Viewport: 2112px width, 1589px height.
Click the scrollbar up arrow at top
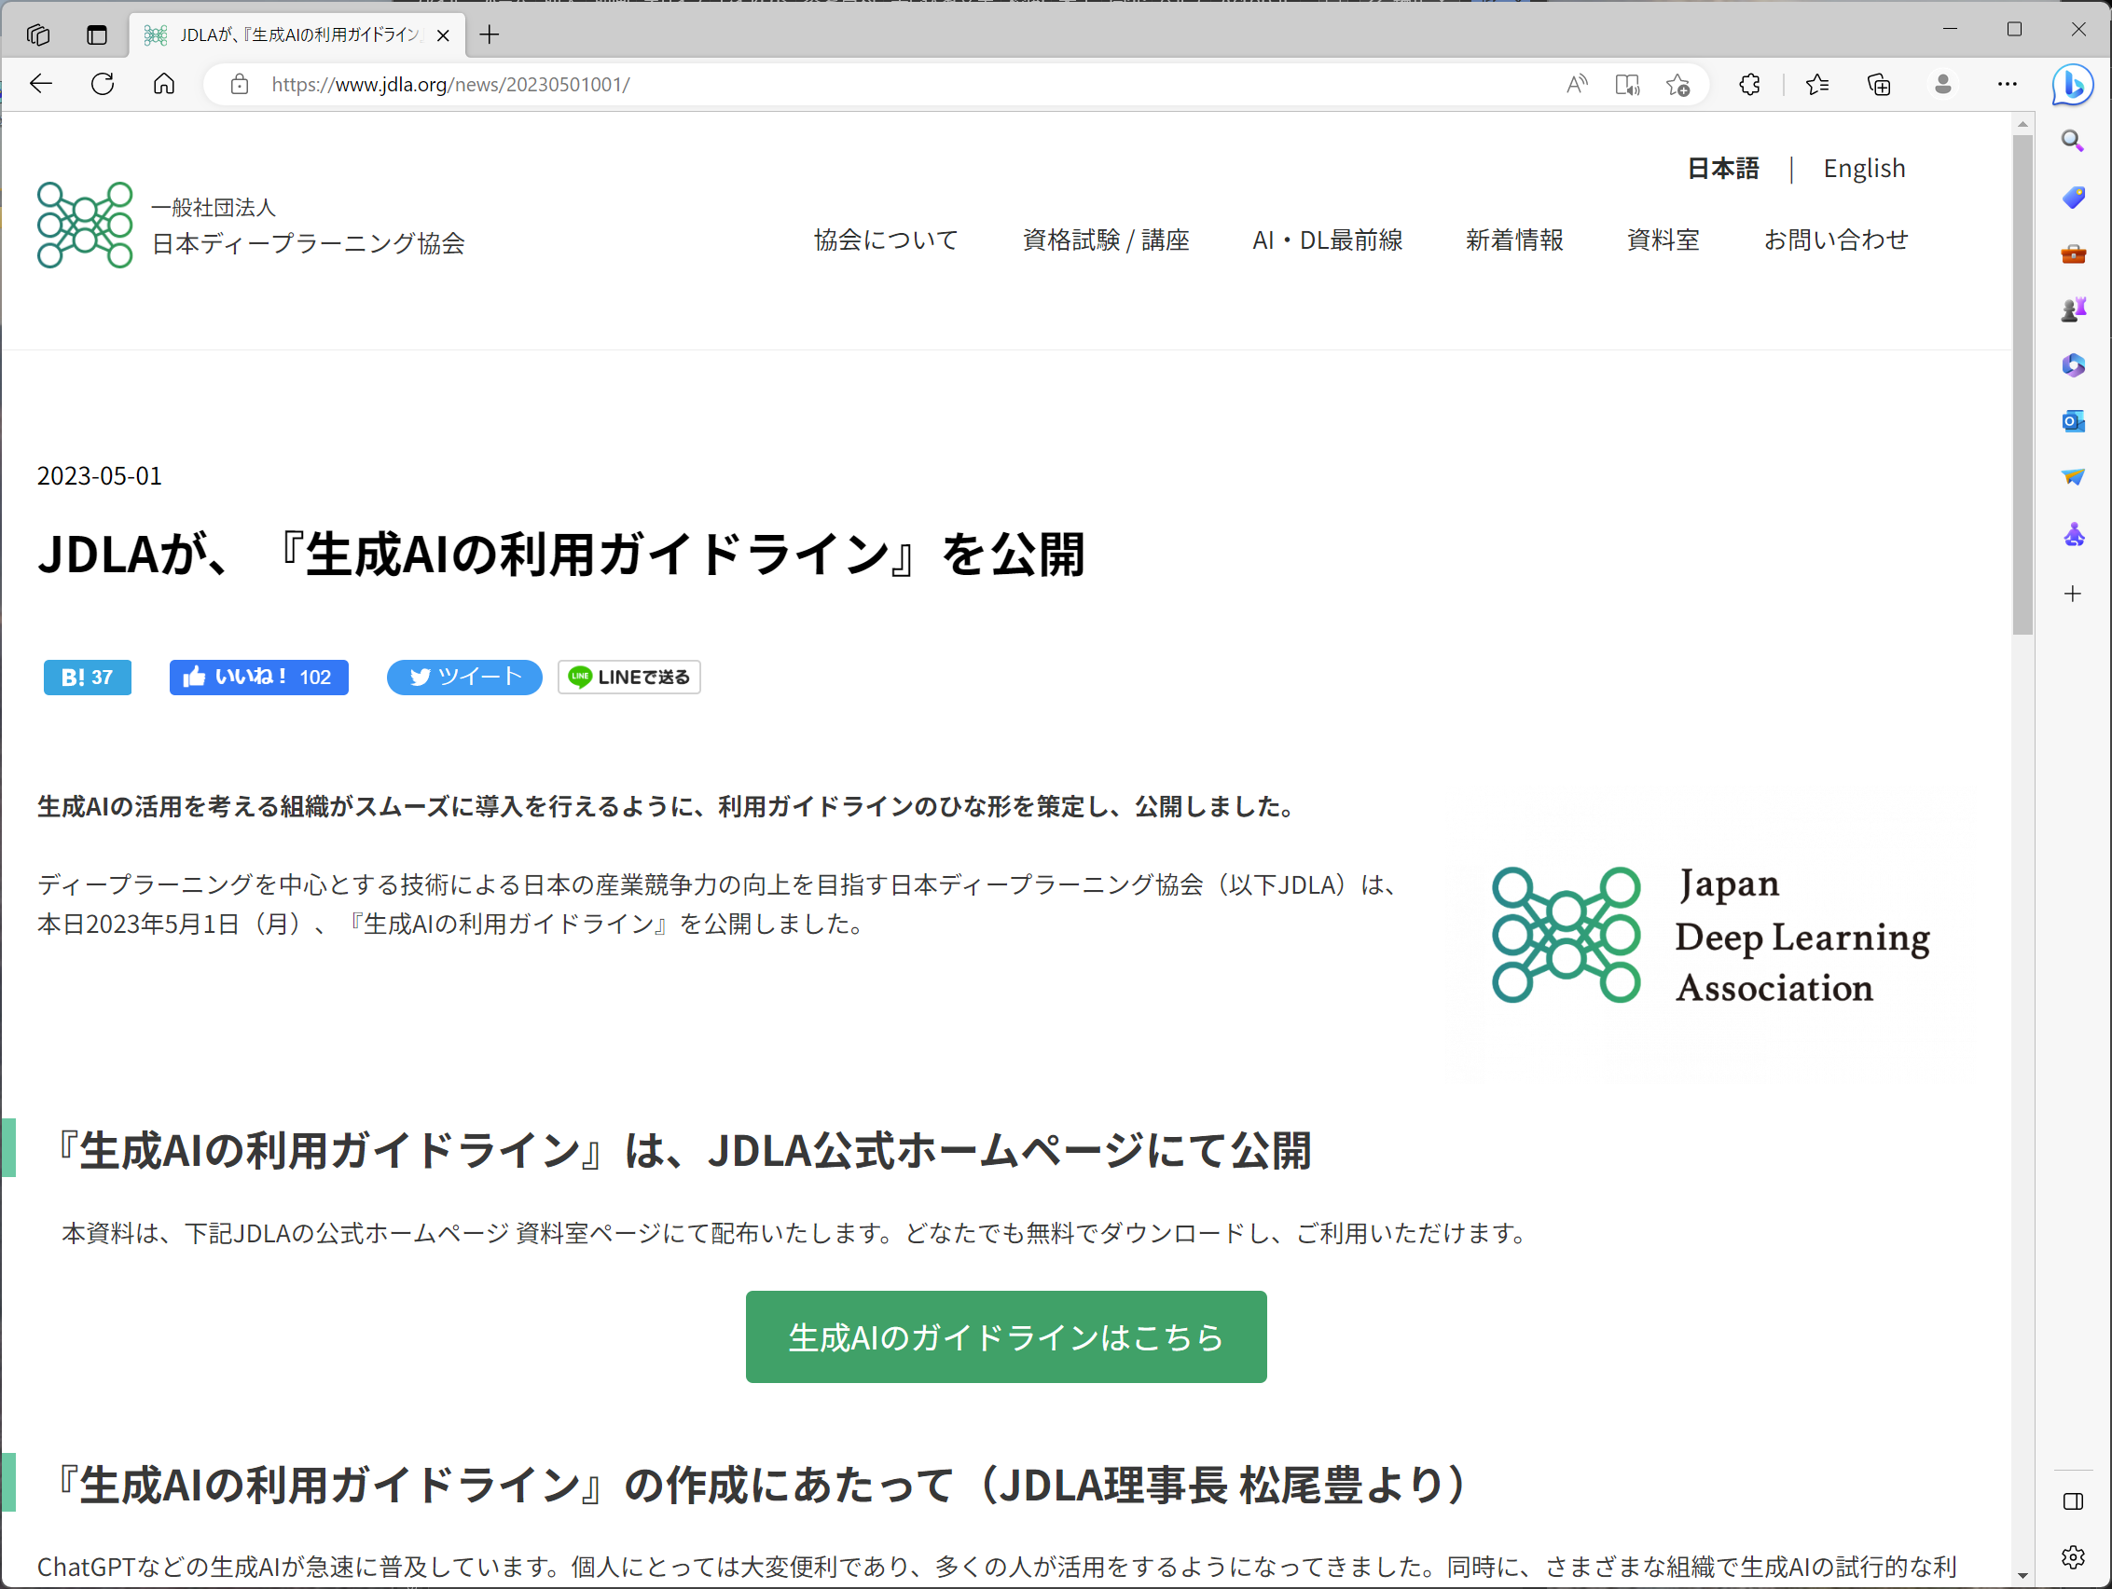click(x=2022, y=124)
